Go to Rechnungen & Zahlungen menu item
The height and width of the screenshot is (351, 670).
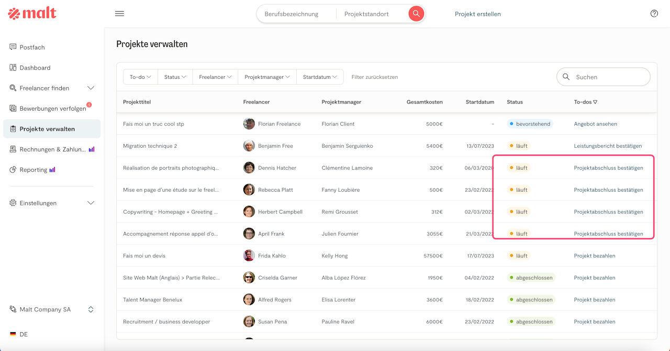pos(51,149)
